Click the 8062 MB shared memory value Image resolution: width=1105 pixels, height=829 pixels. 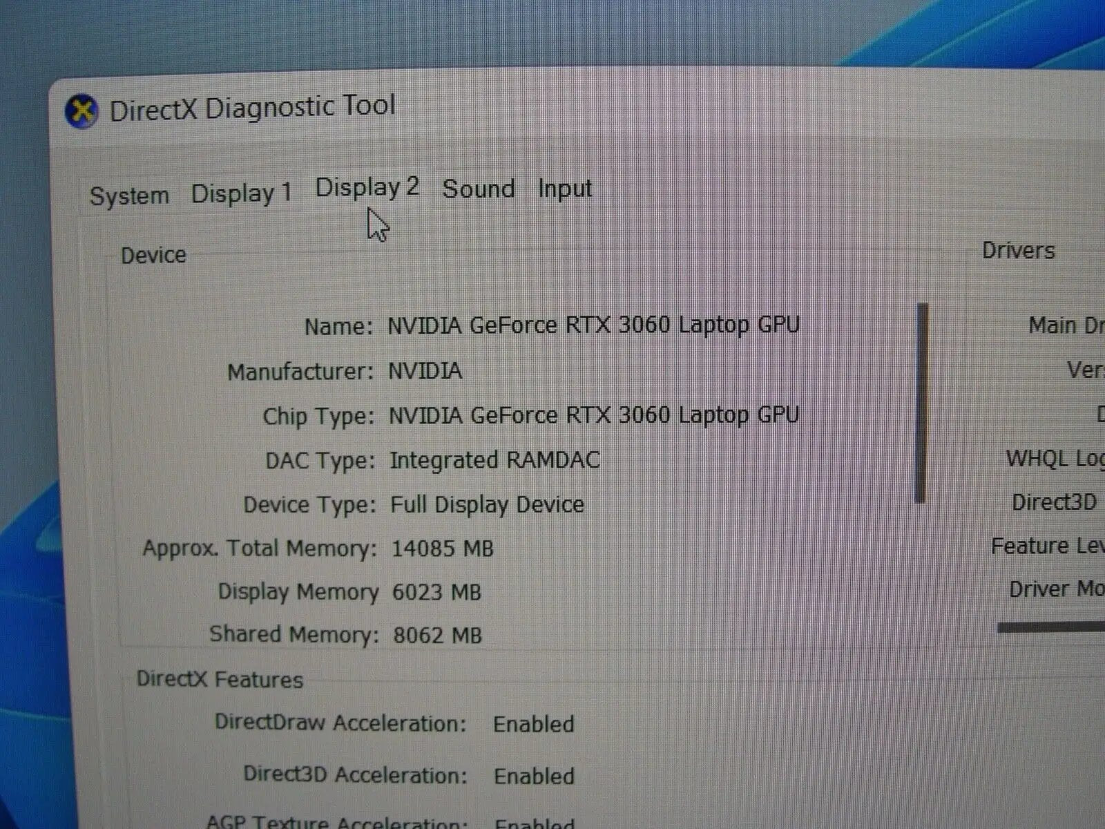tap(437, 635)
